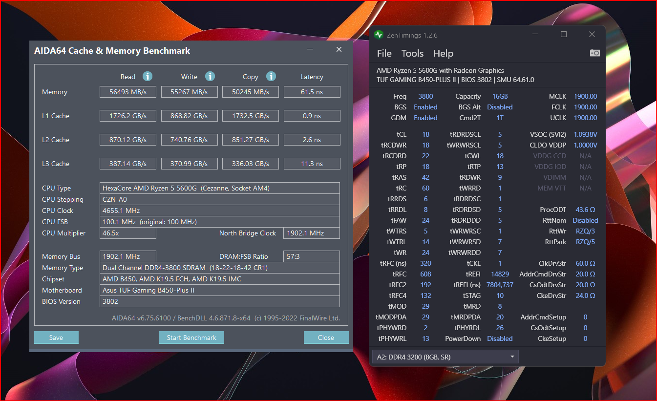This screenshot has width=657, height=401.
Task: Click the BGS Alt Disabled value
Action: (500, 107)
